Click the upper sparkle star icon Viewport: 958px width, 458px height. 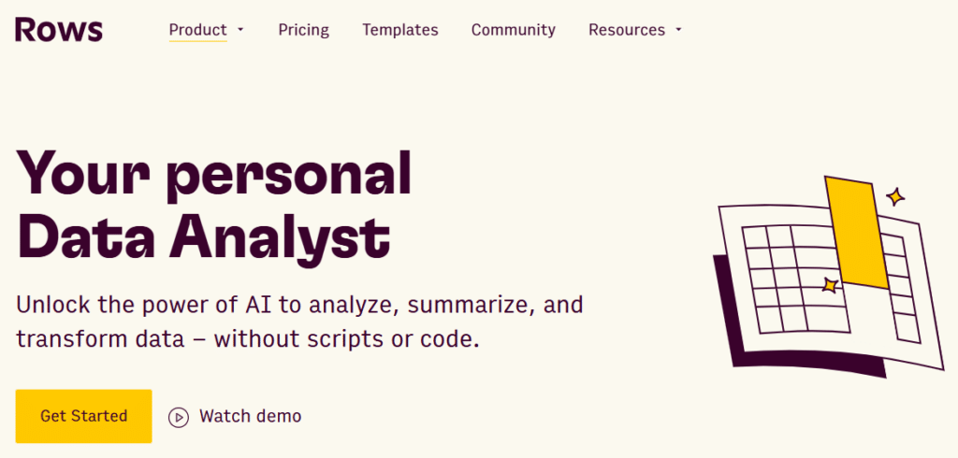895,196
